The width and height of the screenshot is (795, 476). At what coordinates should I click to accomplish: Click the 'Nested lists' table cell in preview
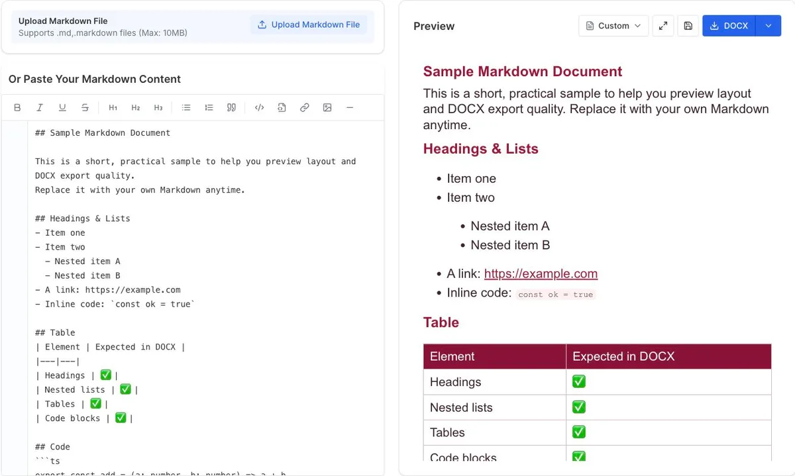[495, 408]
